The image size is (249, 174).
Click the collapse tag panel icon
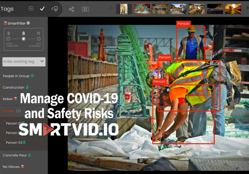[x=54, y=9]
